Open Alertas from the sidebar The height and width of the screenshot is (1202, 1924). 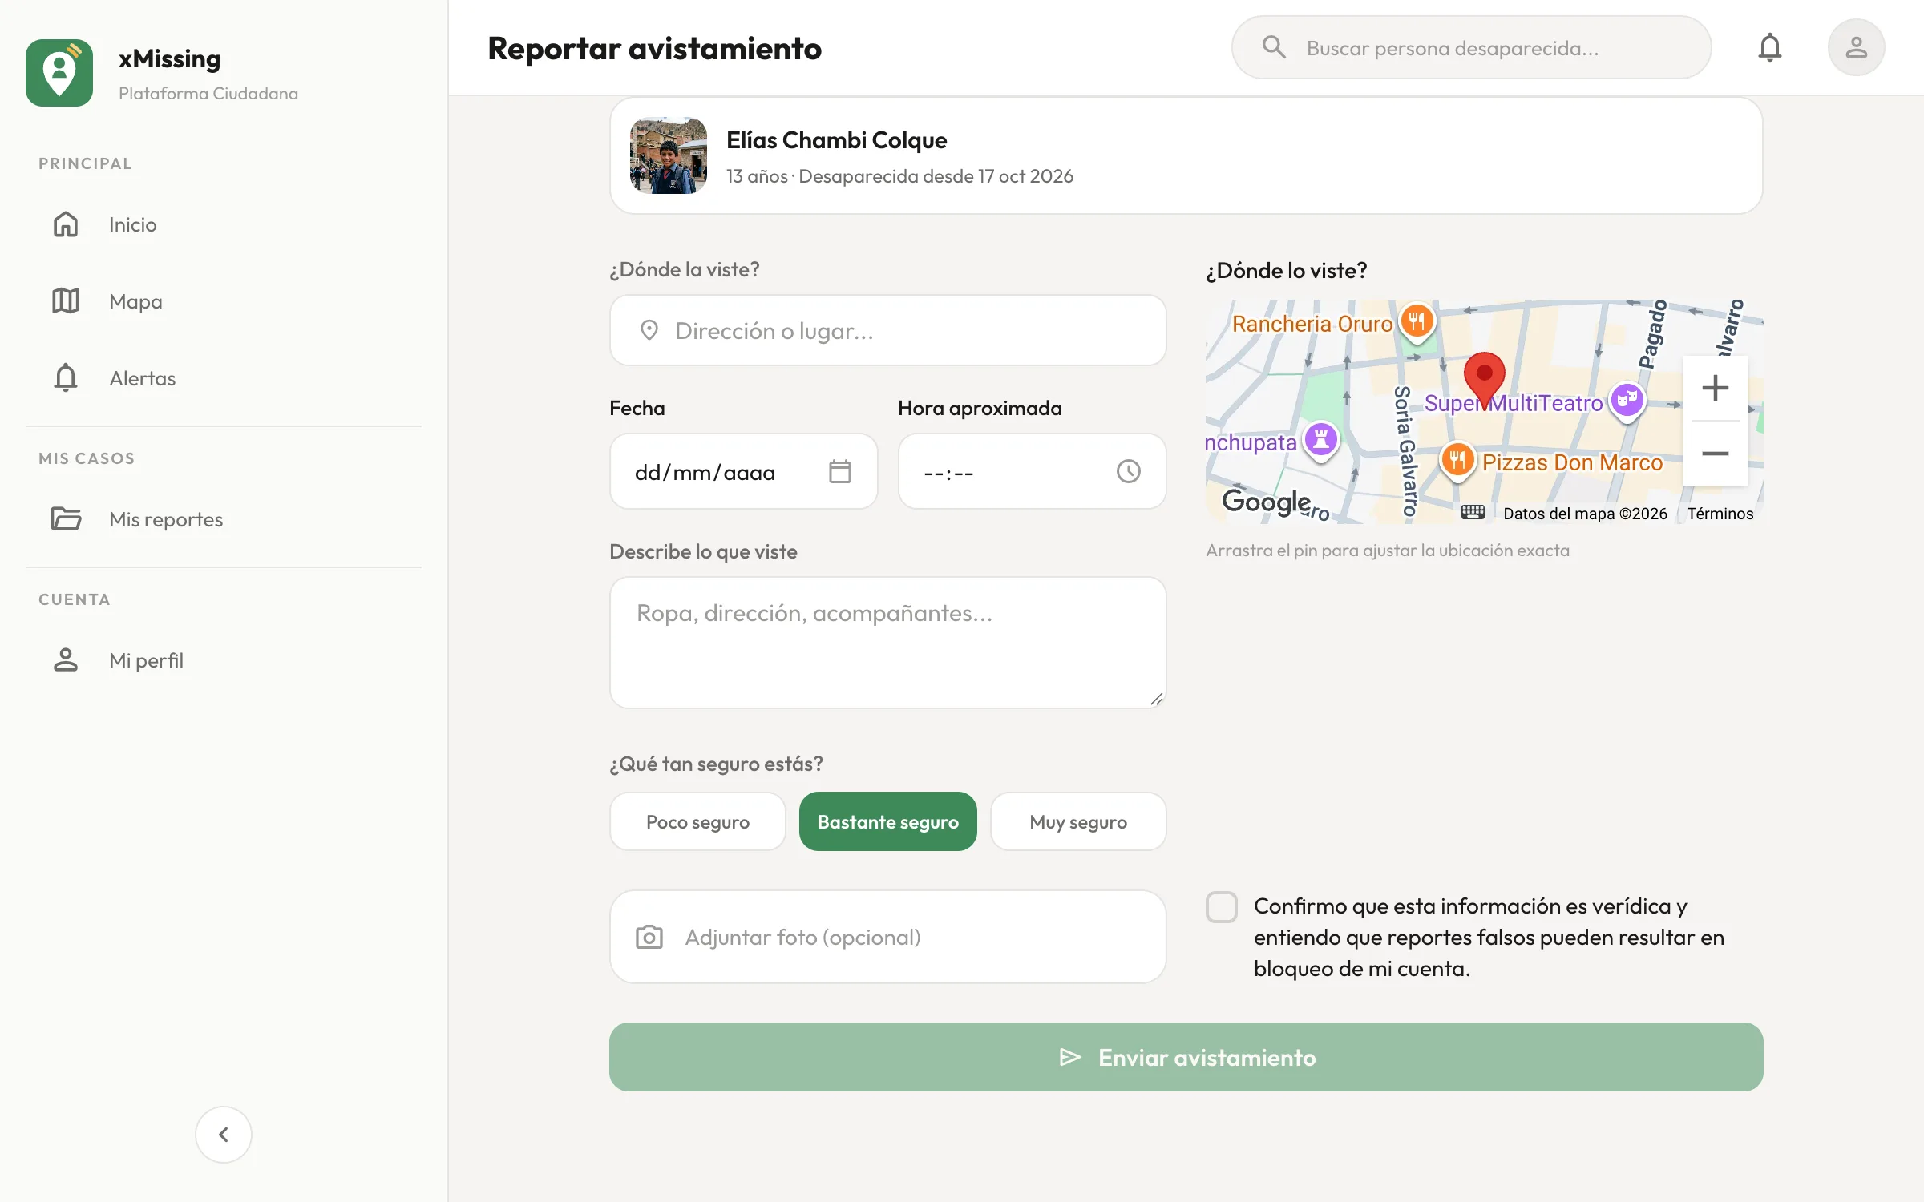click(224, 378)
